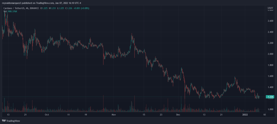Screen dimensions: 277x124
Task: Click the open value O1.225
Action: coord(43,8)
